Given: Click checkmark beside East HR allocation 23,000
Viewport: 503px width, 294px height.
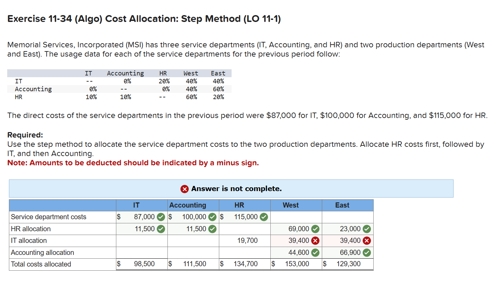Looking at the screenshot, I should pyautogui.click(x=366, y=229).
